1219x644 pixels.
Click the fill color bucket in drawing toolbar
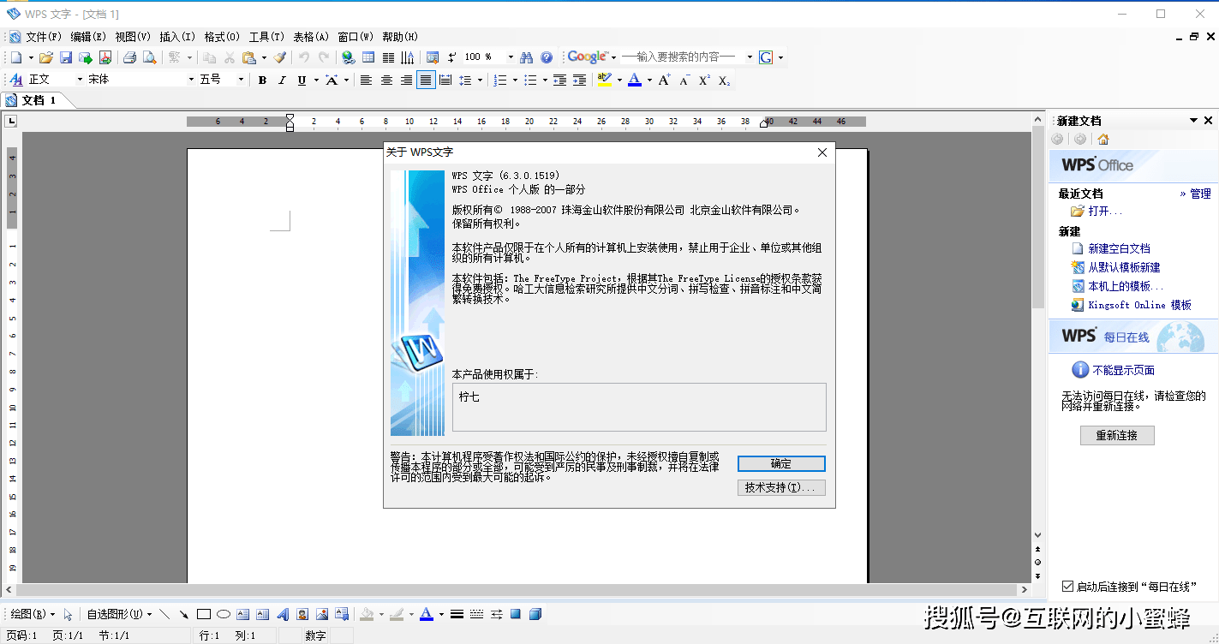pos(367,614)
